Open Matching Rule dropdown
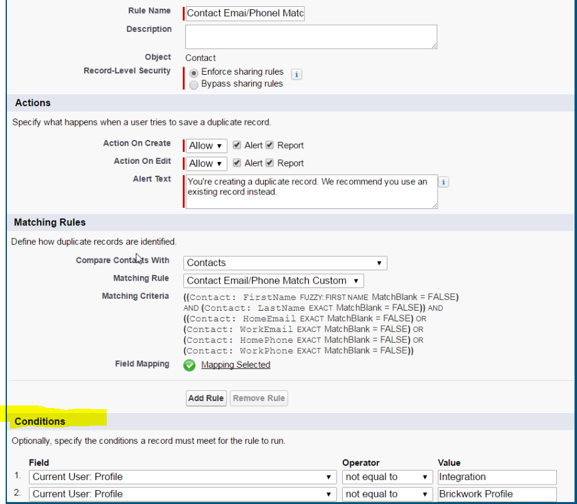Viewport: 577px width, 504px height. pos(273,281)
